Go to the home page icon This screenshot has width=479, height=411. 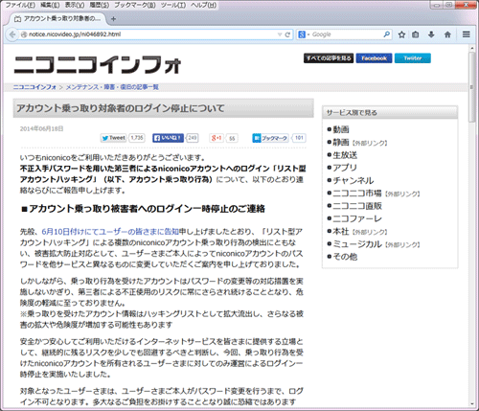click(x=447, y=34)
